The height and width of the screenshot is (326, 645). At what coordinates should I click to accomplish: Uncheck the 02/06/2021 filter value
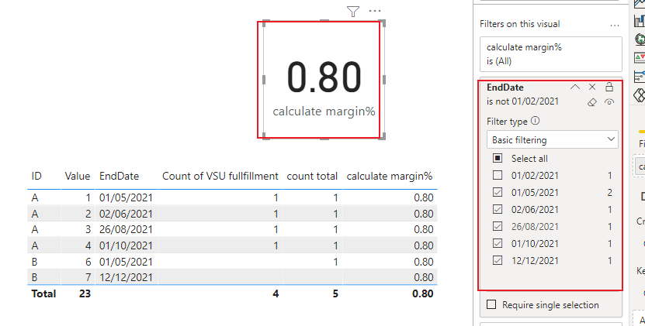pos(498,209)
